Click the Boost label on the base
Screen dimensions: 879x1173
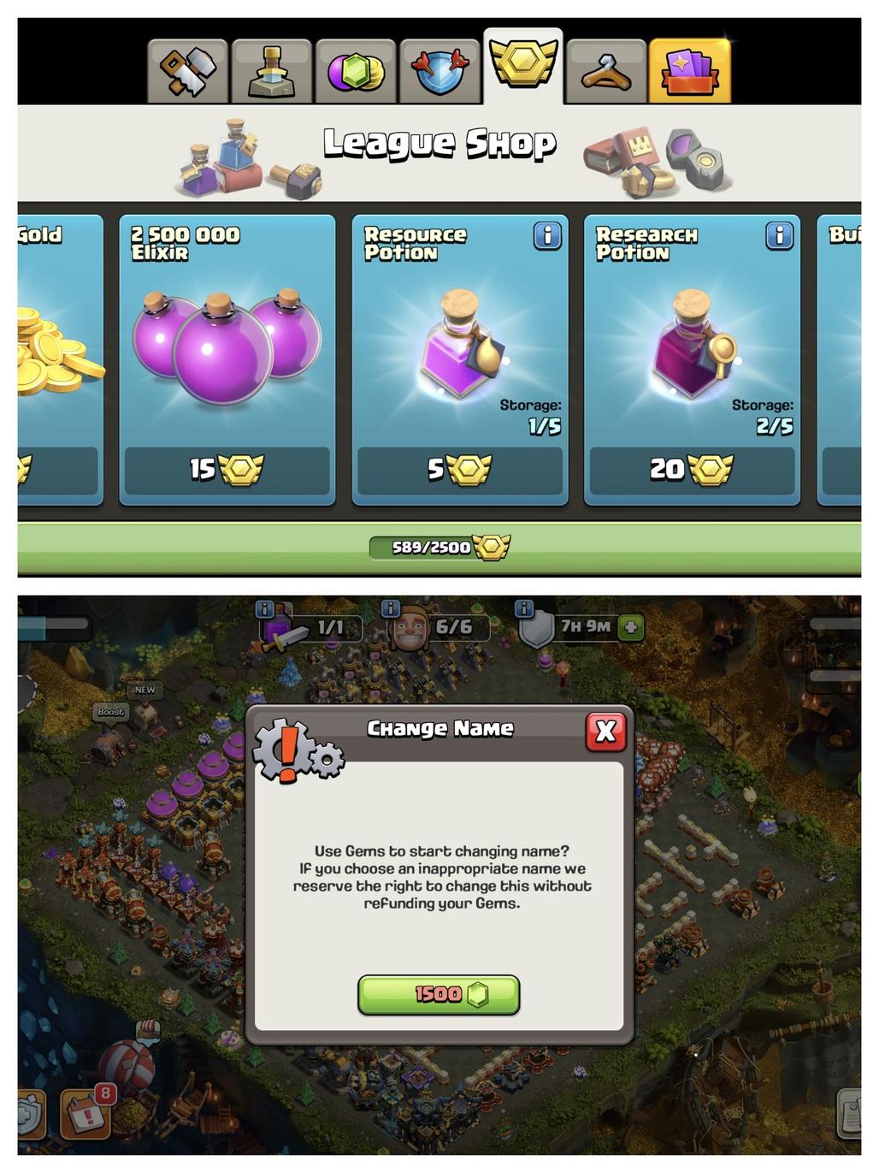[110, 712]
